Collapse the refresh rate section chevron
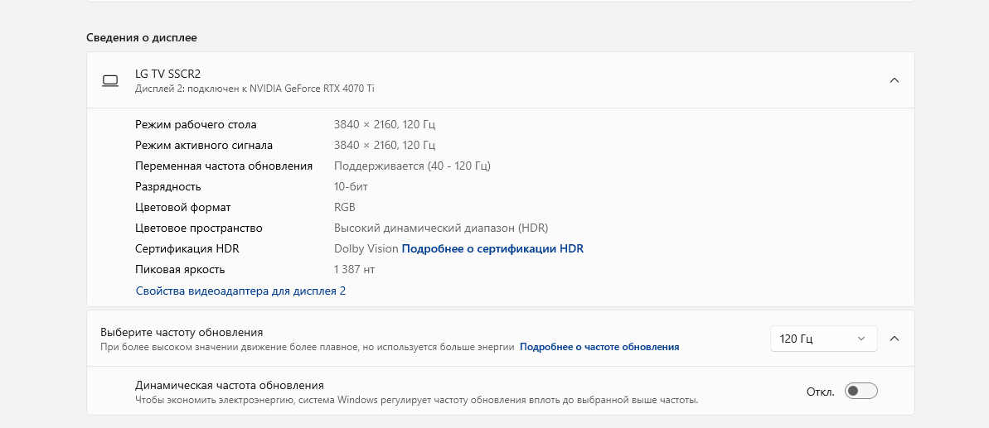 894,339
